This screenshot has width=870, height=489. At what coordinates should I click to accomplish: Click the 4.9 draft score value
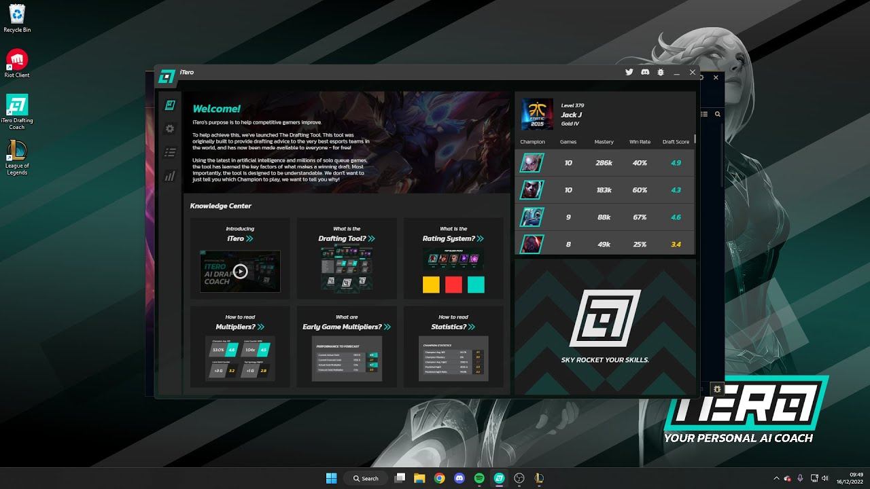pyautogui.click(x=676, y=163)
